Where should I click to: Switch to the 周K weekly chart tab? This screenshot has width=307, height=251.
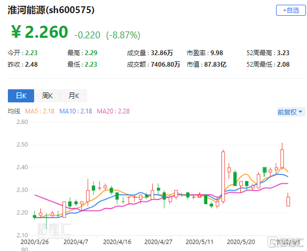47,96
